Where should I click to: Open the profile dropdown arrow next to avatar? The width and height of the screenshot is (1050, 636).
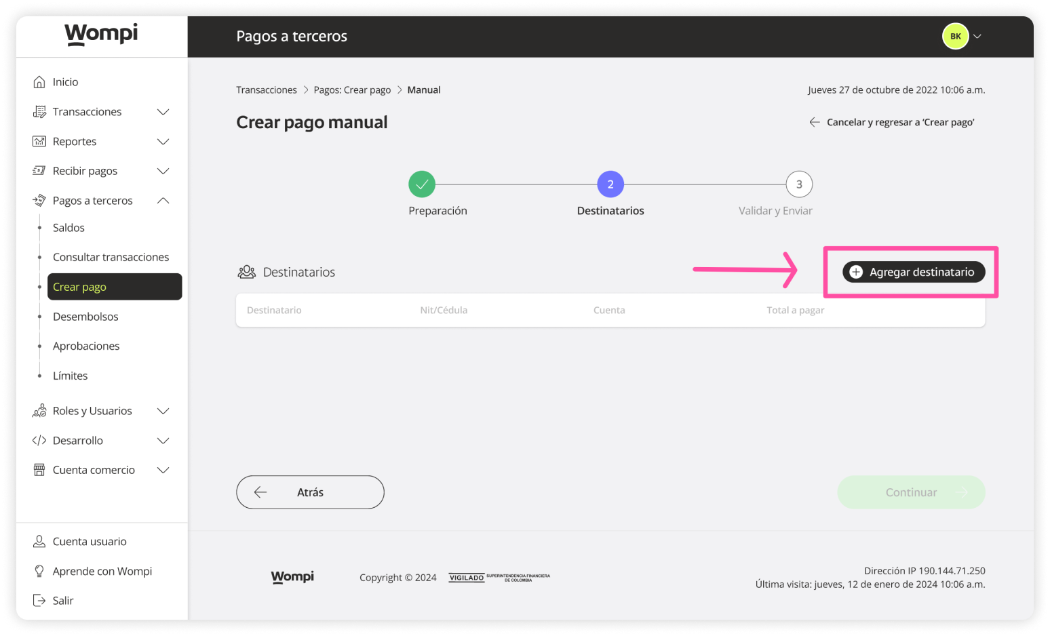(977, 37)
